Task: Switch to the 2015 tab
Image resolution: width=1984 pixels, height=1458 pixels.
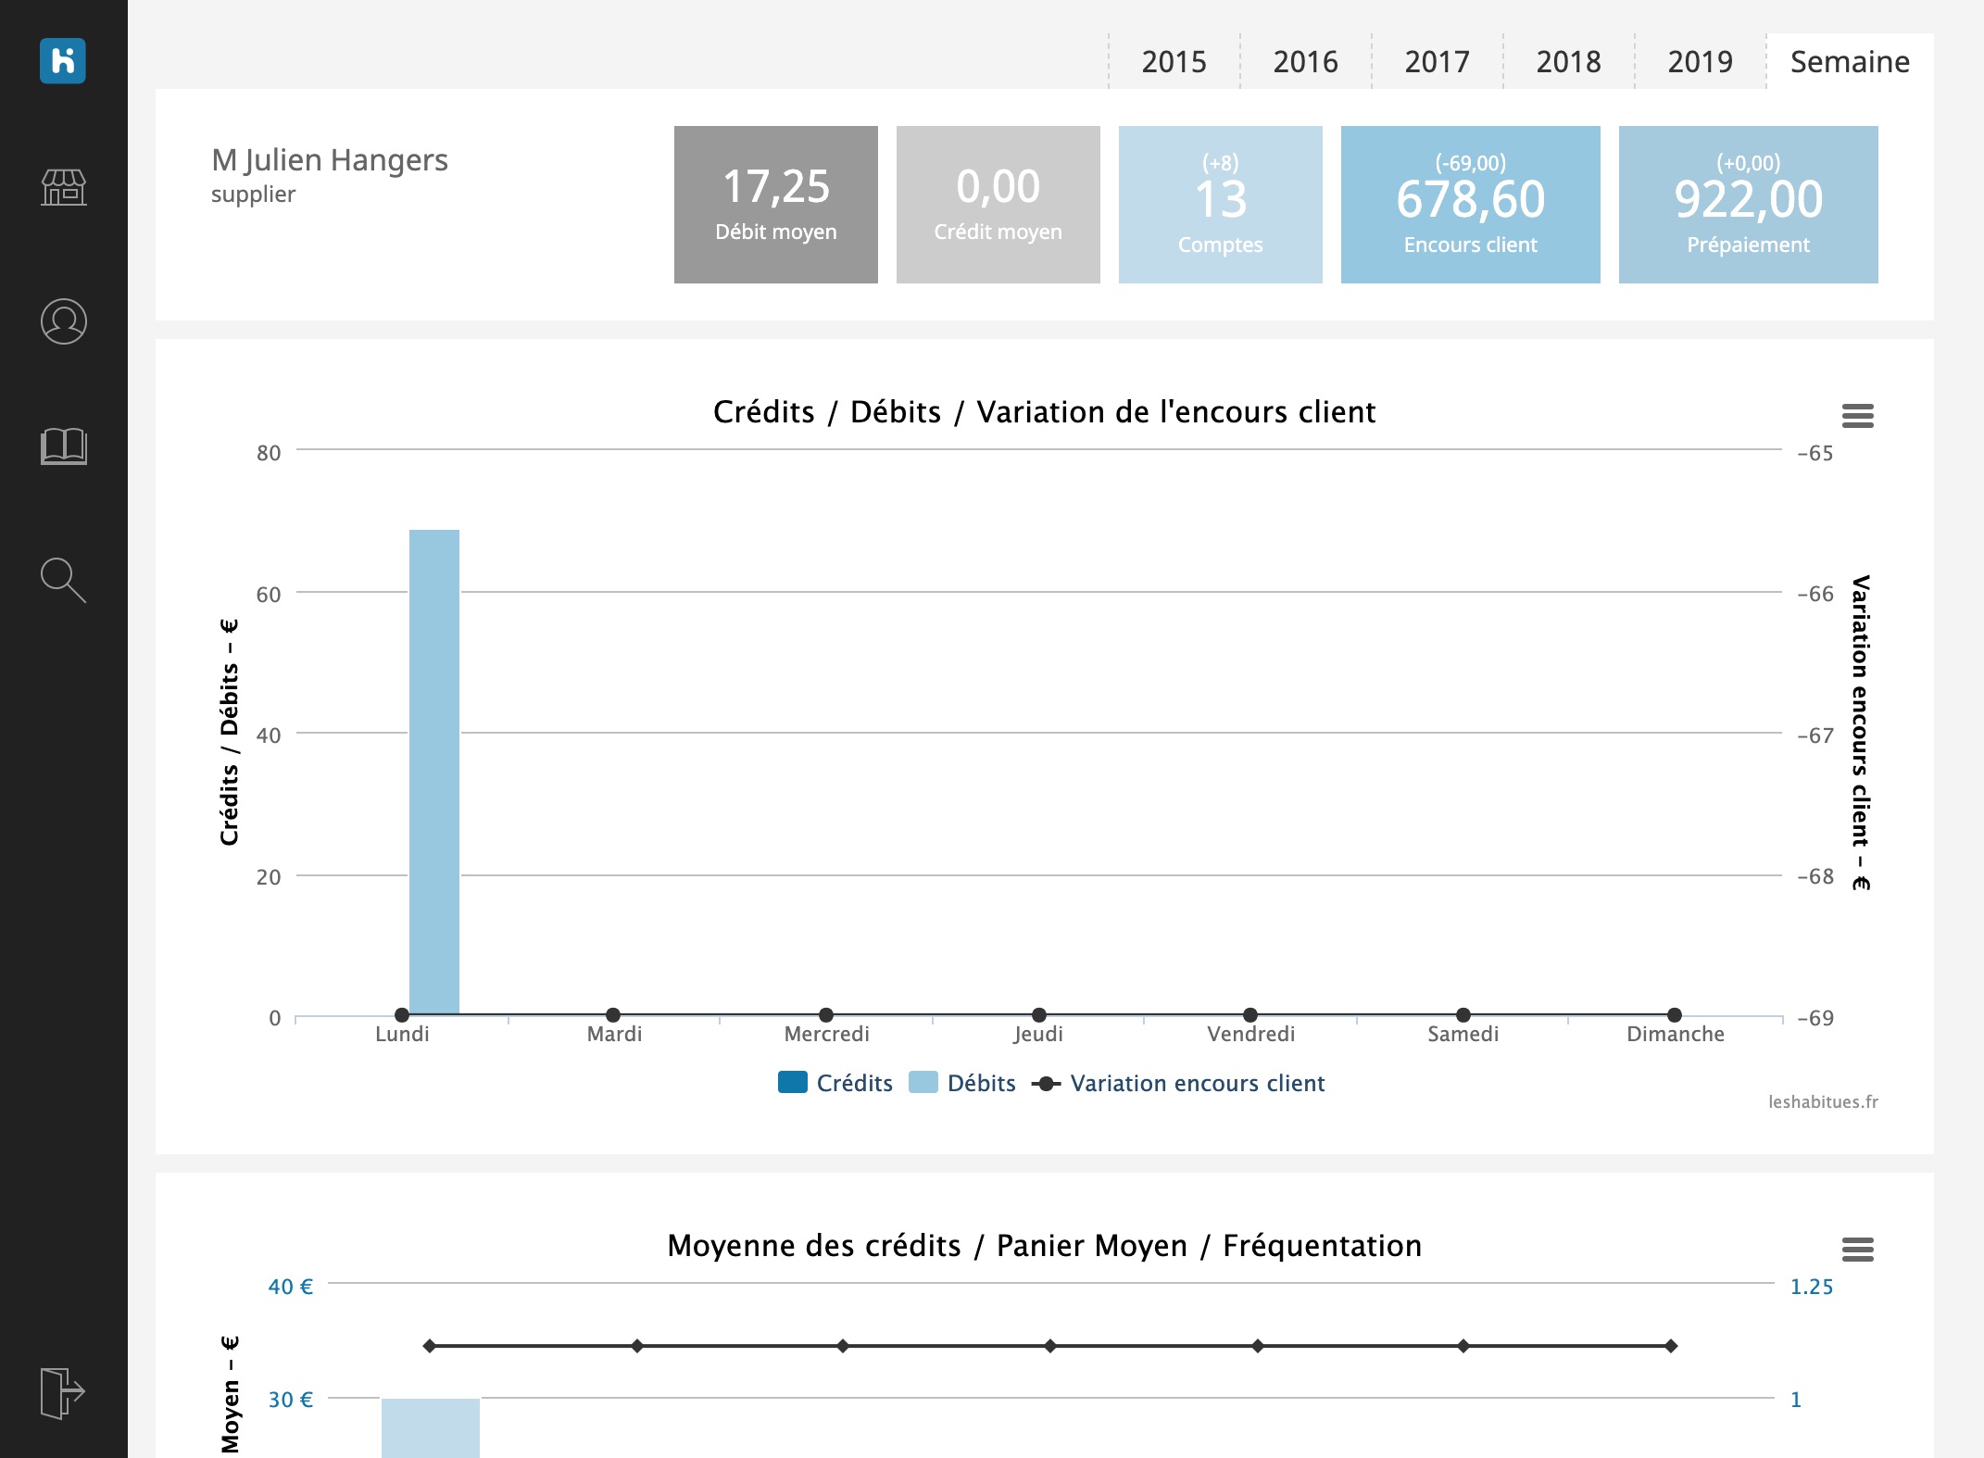Action: coord(1174,61)
